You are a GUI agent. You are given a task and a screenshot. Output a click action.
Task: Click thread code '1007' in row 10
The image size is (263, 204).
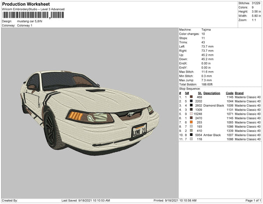[x=230, y=135]
